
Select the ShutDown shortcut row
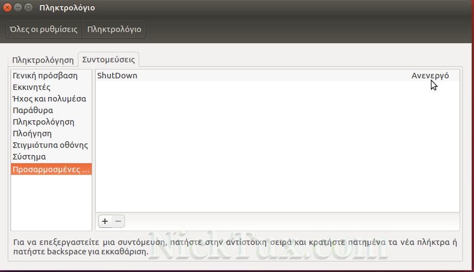(x=221, y=76)
